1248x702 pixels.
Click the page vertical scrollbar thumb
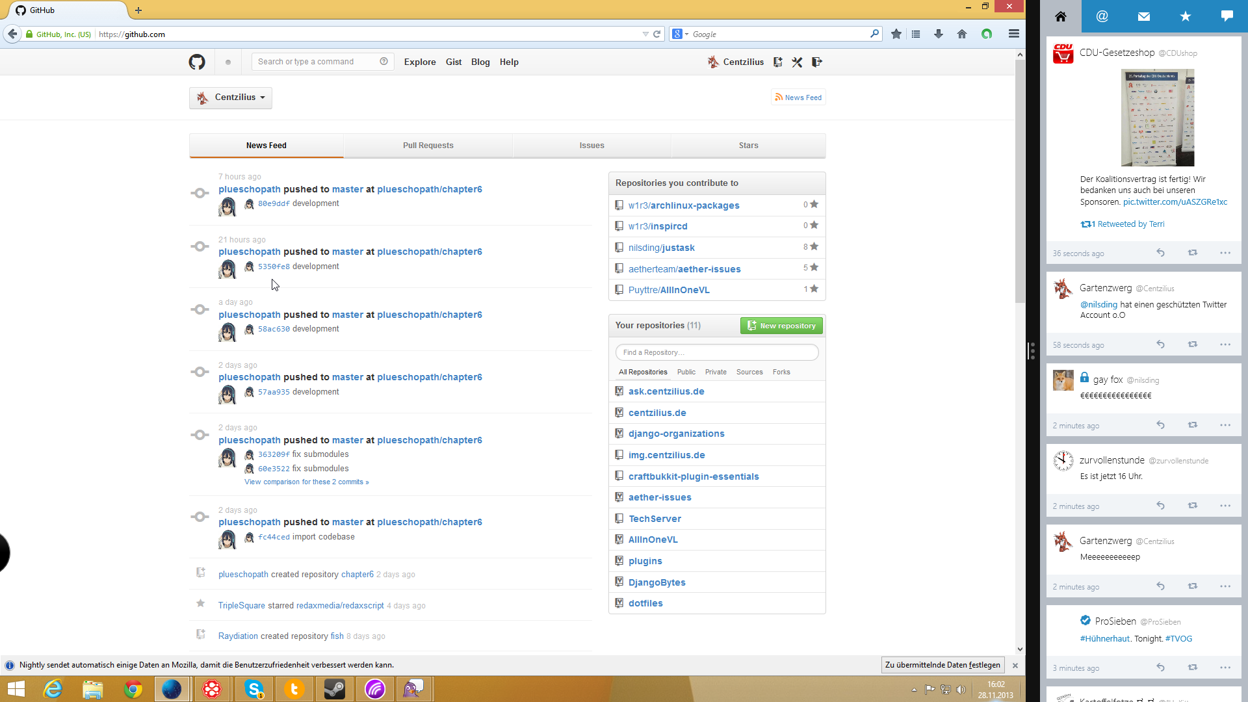(x=1019, y=182)
